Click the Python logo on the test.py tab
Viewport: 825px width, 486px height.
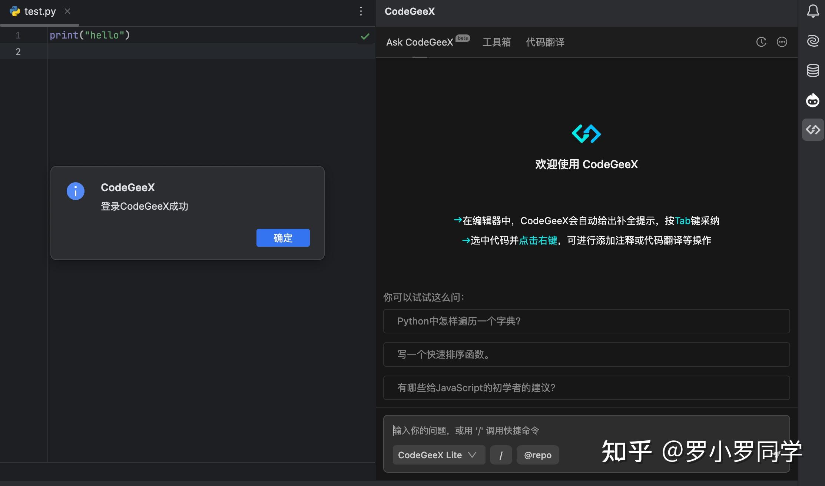[x=14, y=11]
